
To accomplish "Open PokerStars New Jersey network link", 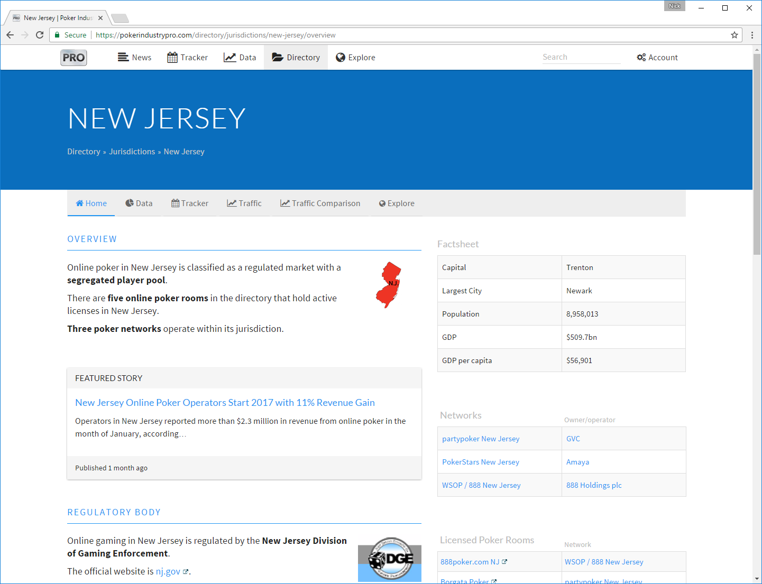I will 481,462.
